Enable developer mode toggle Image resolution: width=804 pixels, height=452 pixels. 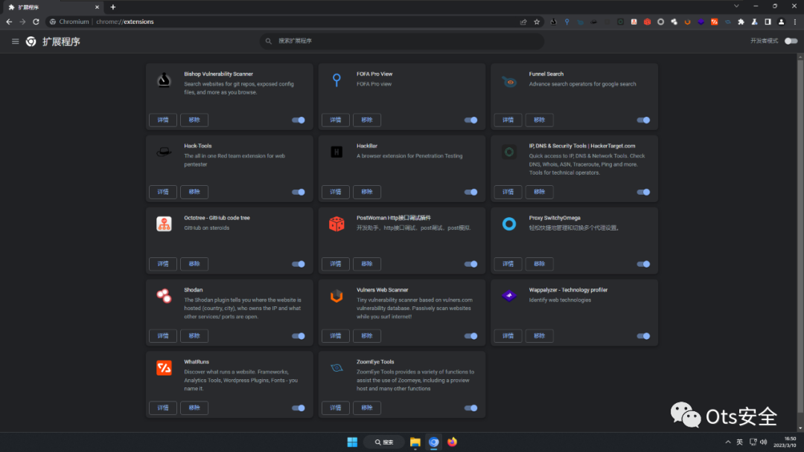pos(791,41)
